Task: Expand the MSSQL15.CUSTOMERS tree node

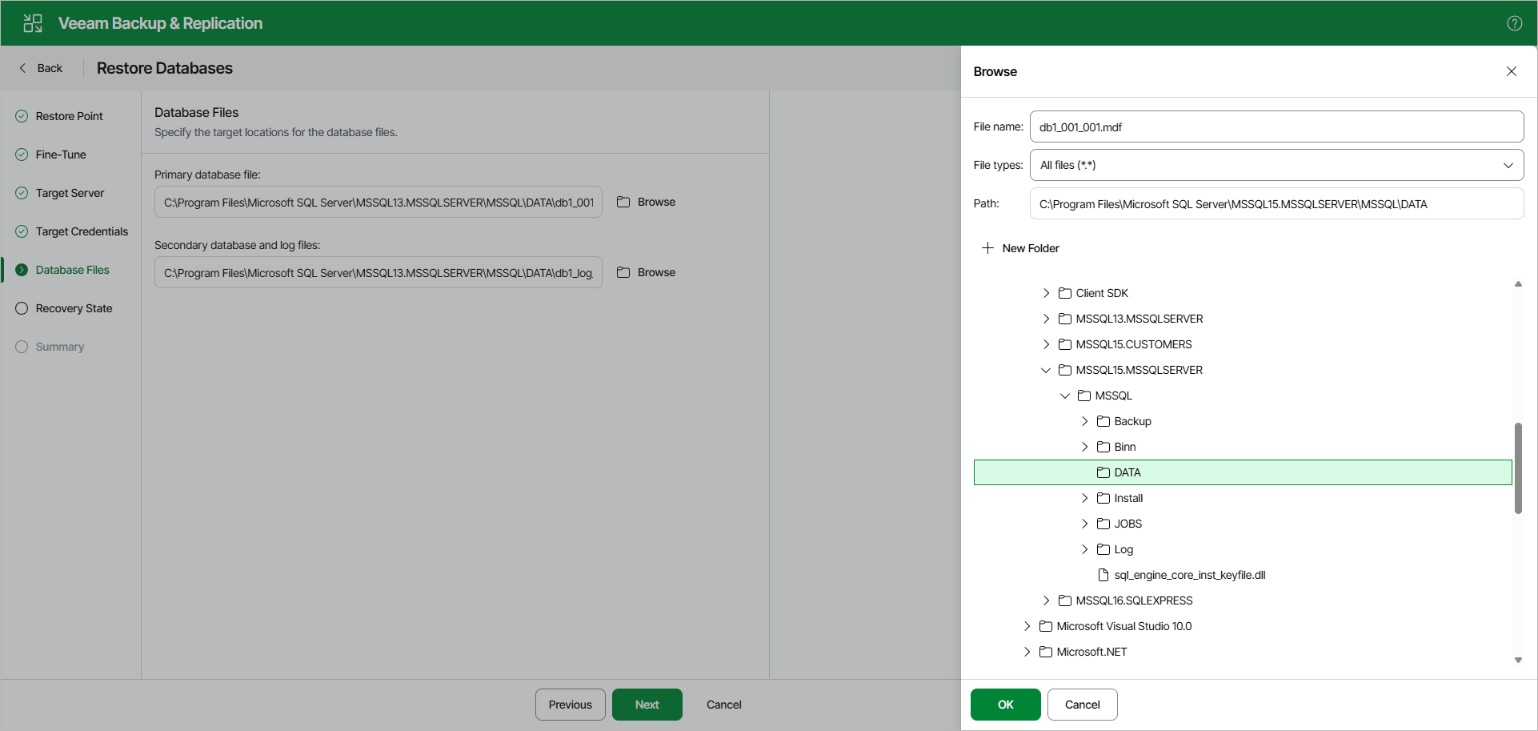Action: pos(1046,344)
